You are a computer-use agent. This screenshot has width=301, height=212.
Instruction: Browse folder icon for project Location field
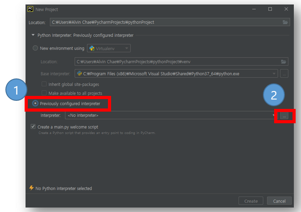point(285,22)
